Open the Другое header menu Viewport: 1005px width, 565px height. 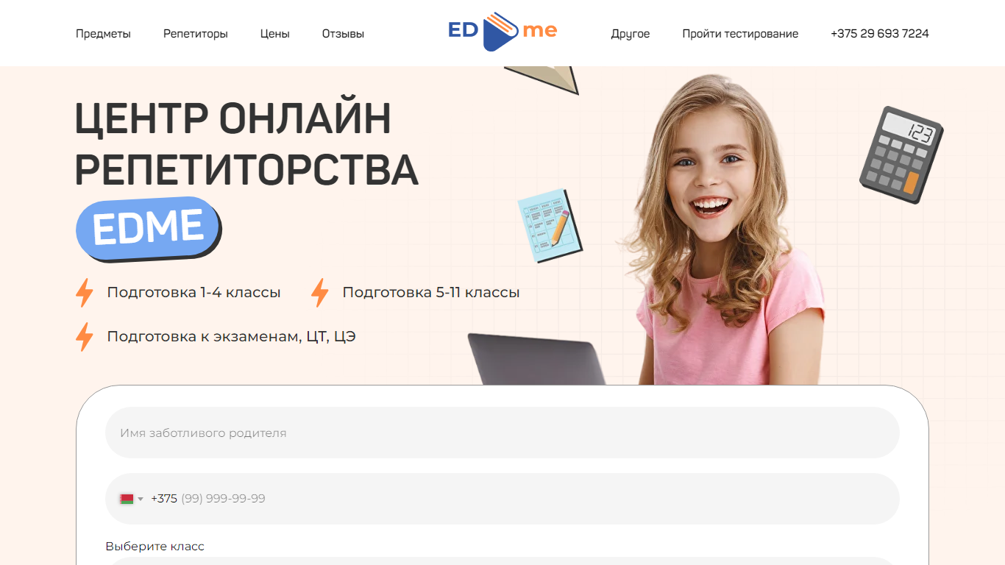click(631, 34)
